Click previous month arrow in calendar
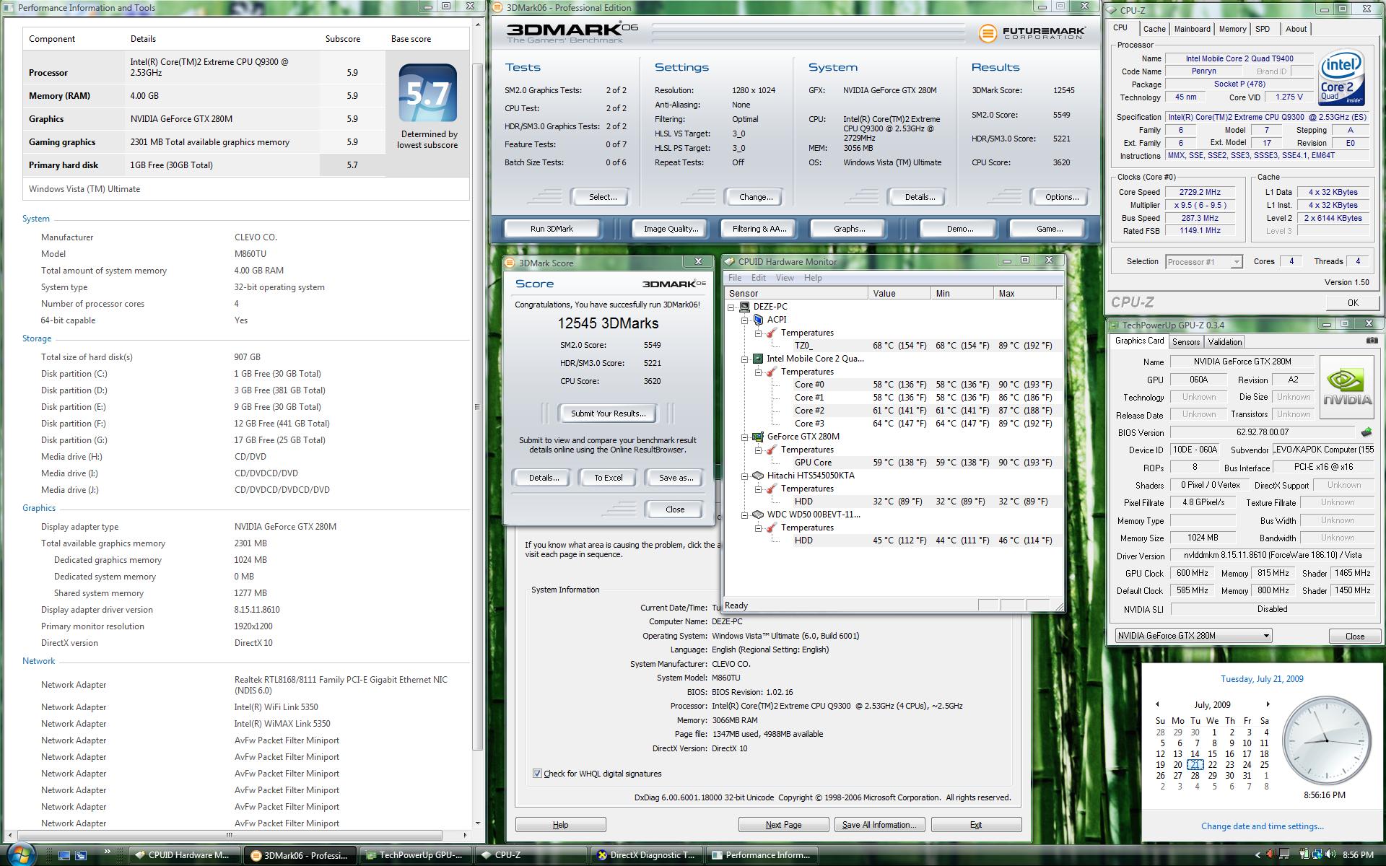This screenshot has height=866, width=1386. pos(1157,704)
